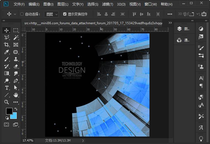Select the Smudge tool
210x144 pixels.
[x=16, y=73]
